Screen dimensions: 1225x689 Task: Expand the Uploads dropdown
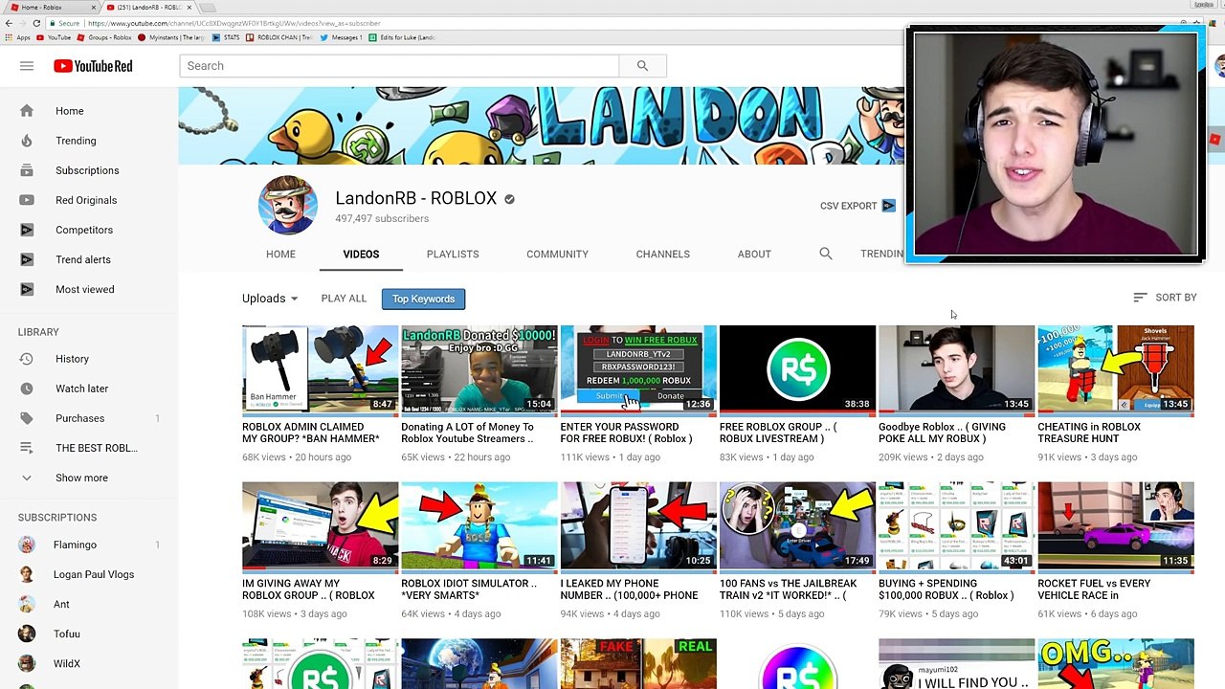[x=270, y=299]
